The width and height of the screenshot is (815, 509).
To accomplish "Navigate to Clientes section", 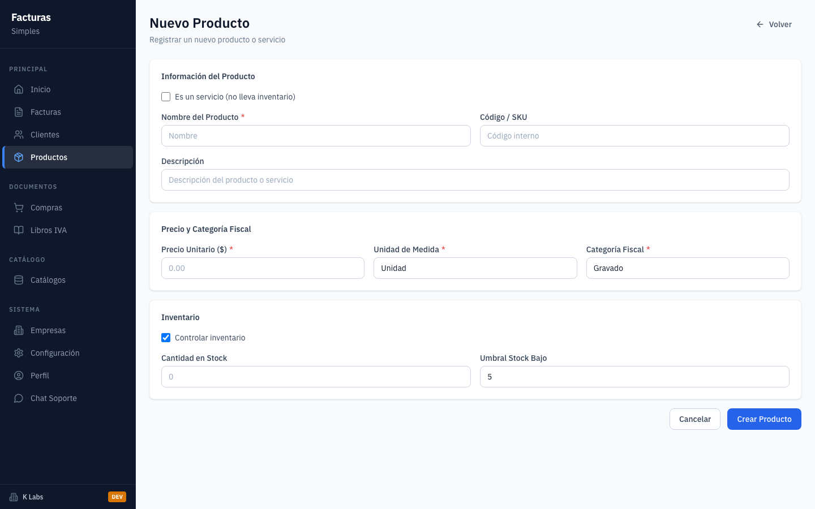I will point(68,135).
